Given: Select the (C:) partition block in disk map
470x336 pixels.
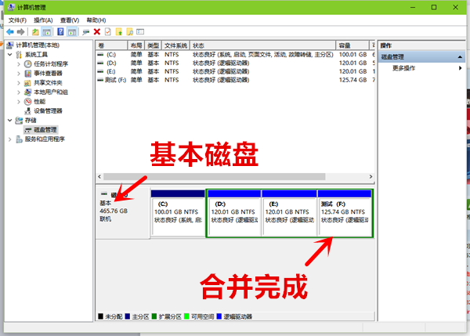Looking at the screenshot, I should pos(178,213).
